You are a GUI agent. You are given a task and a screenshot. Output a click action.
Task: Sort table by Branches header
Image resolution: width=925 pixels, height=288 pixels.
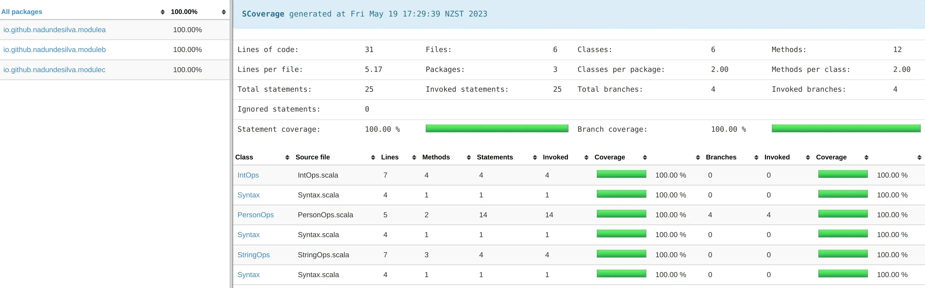point(721,157)
